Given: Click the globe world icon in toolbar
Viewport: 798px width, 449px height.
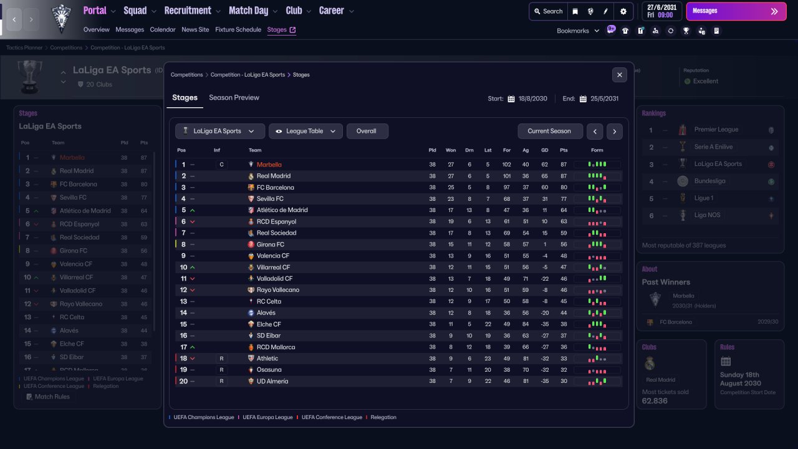Looking at the screenshot, I should 590,11.
